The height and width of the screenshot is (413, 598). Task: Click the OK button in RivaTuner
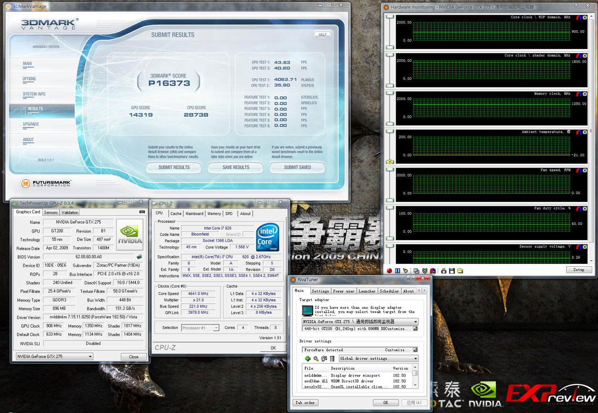[385, 403]
